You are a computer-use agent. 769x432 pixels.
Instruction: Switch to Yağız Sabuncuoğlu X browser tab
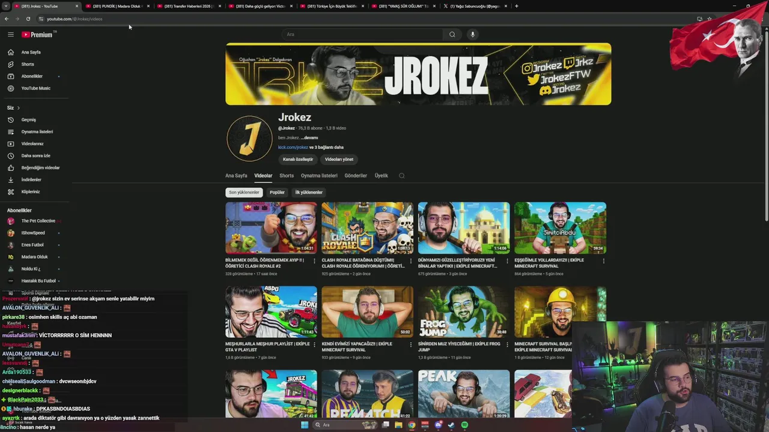coord(475,6)
